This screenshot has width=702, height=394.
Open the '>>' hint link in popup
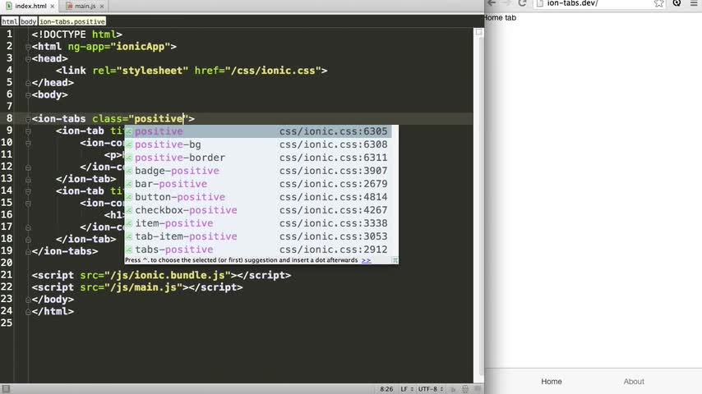coord(367,260)
